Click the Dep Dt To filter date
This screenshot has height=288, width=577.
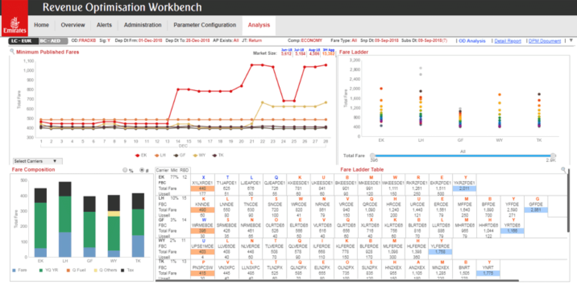[x=198, y=40]
